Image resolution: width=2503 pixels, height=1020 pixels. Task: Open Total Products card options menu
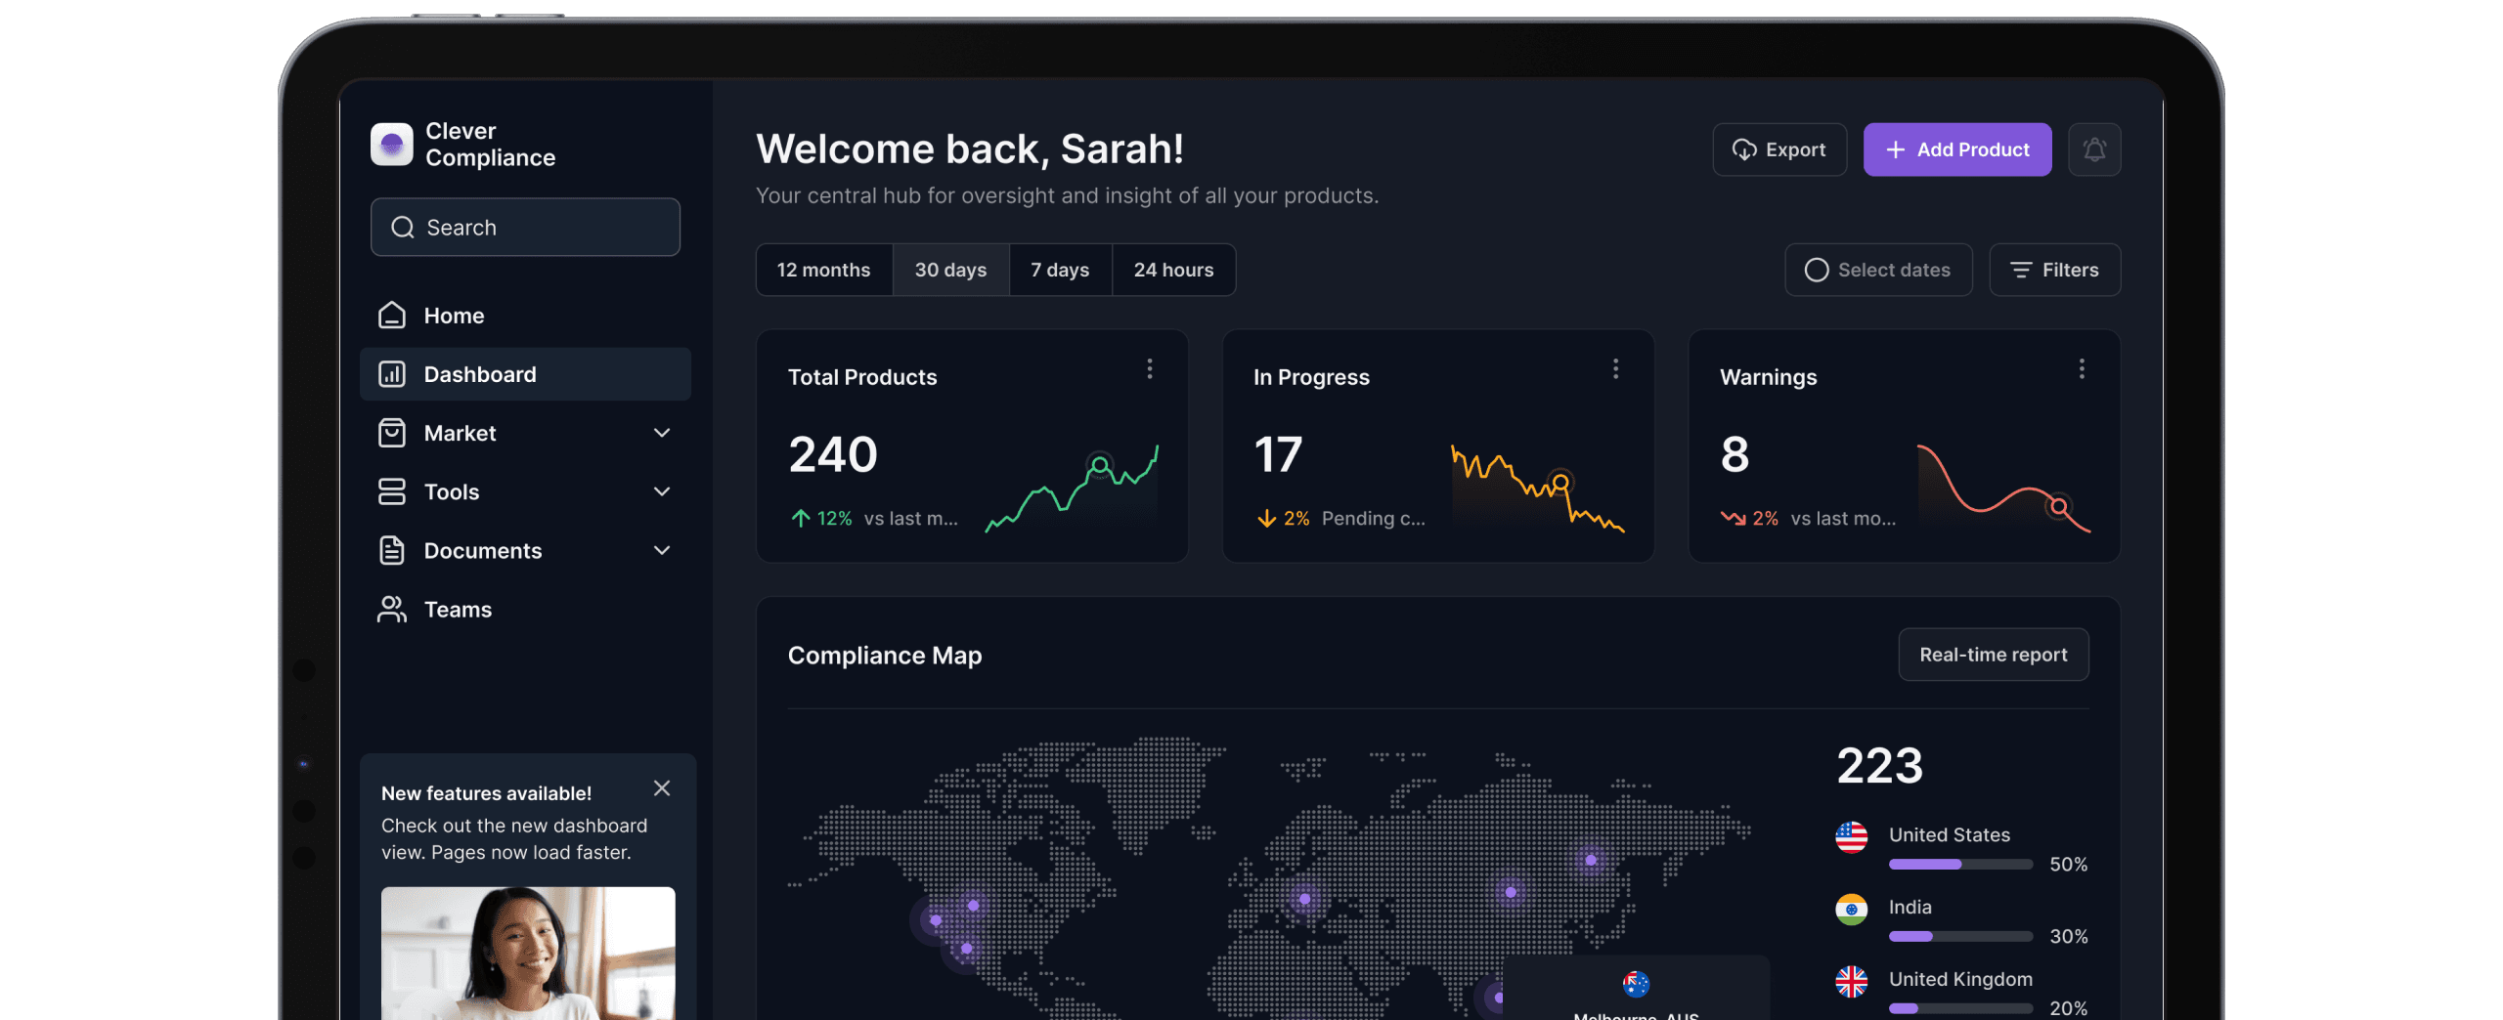pos(1149,368)
